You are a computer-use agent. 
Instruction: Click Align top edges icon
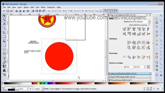129,34
